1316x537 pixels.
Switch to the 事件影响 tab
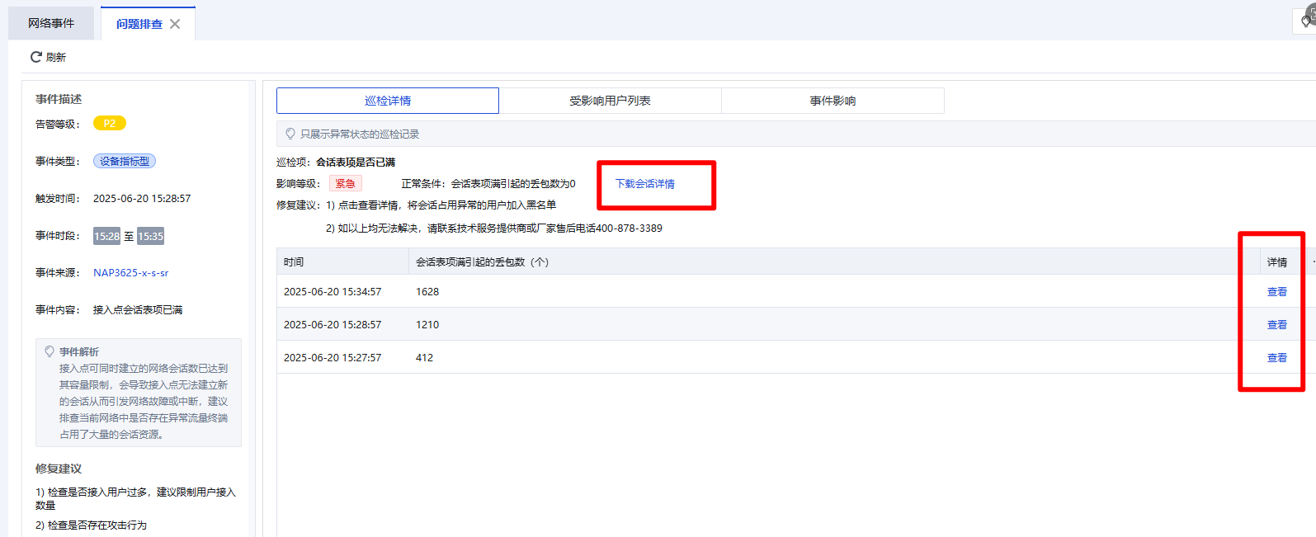(833, 101)
